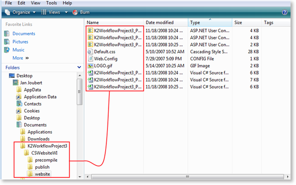Image resolution: width=296 pixels, height=185 pixels.
Task: Click the Pictures favorite link icon
Action: pyautogui.click(x=7, y=42)
